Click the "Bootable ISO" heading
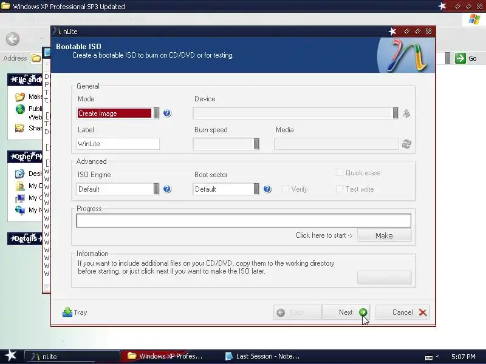Screen dimensions: 486x364 tap(79, 47)
